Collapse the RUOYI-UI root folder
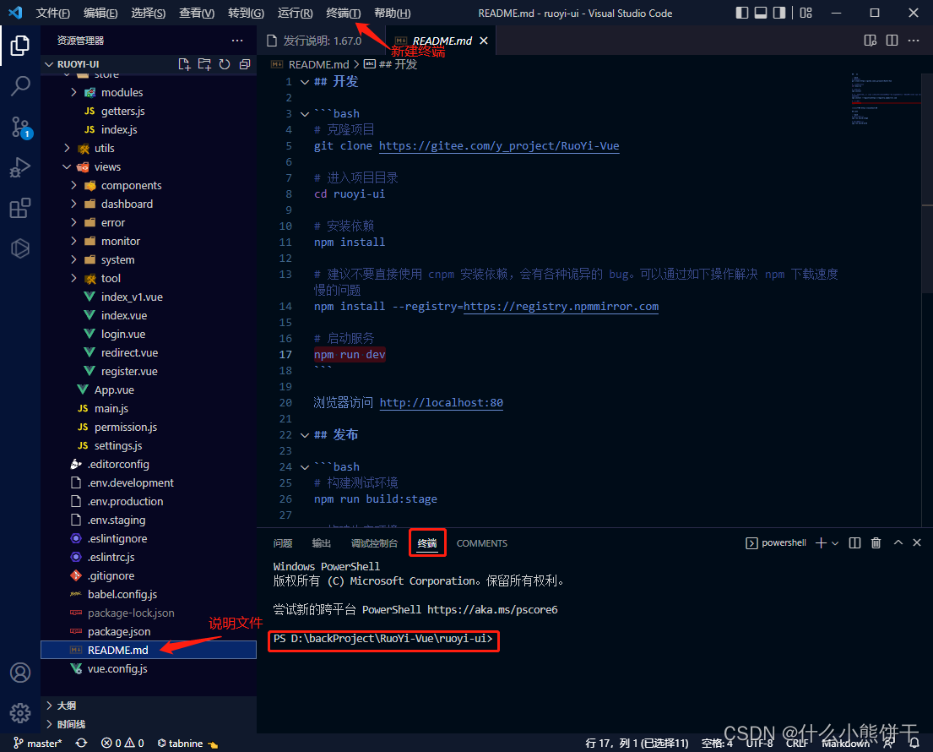The height and width of the screenshot is (752, 933). [x=49, y=64]
